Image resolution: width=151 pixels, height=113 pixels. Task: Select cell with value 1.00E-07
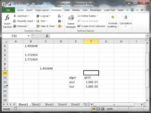point(91,82)
